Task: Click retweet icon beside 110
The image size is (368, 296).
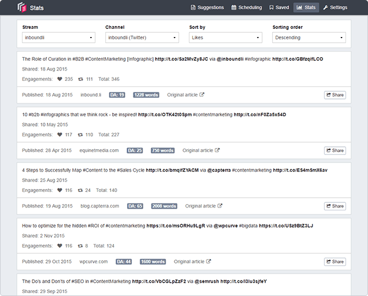Action: (80, 135)
